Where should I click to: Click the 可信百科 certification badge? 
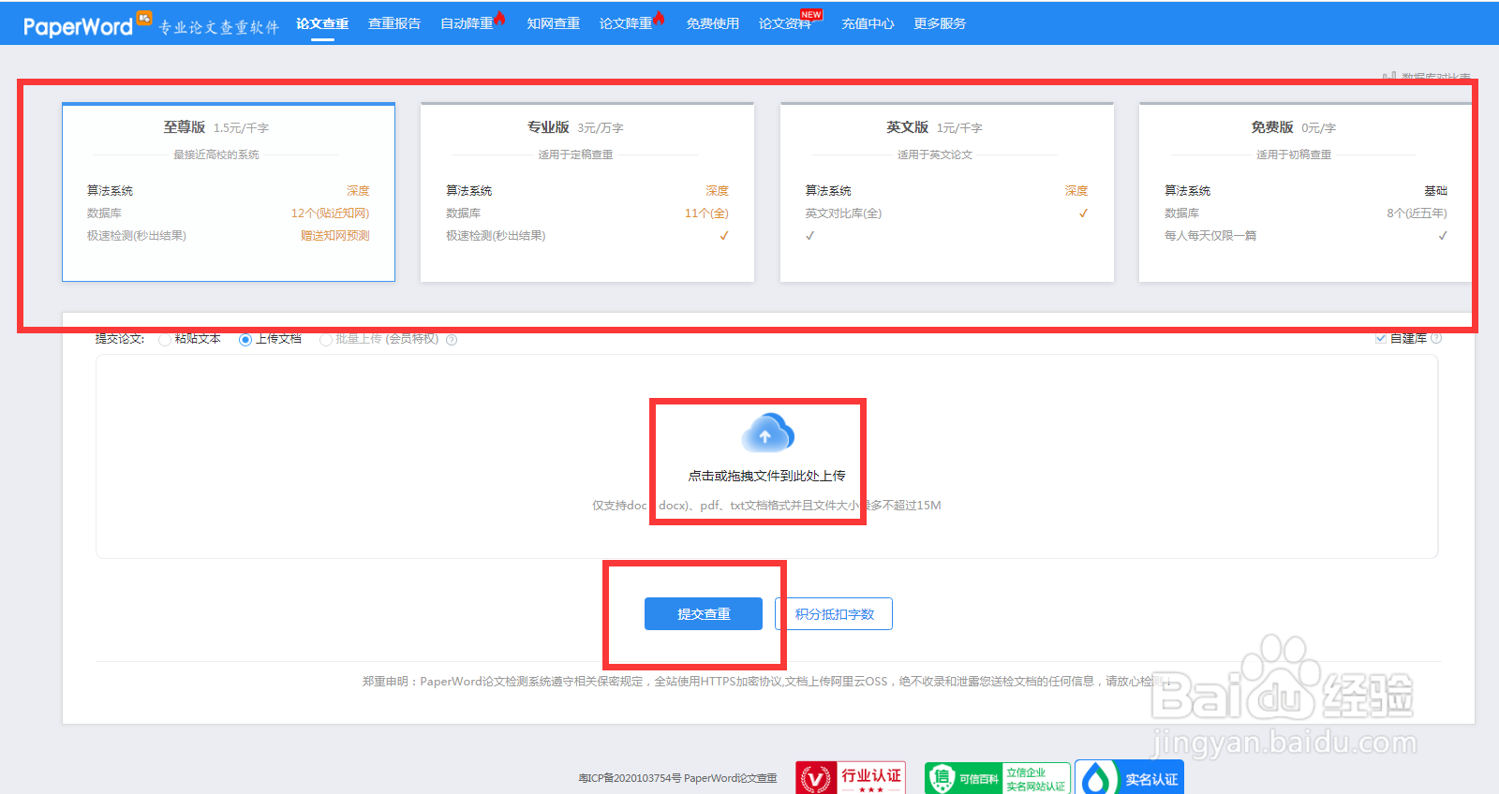(x=998, y=778)
